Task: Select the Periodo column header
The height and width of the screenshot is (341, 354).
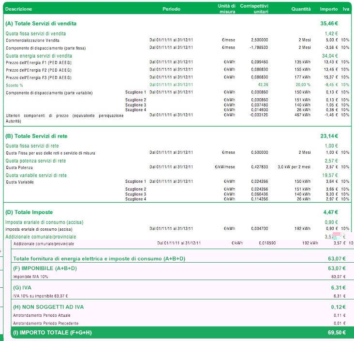Action: [x=171, y=9]
